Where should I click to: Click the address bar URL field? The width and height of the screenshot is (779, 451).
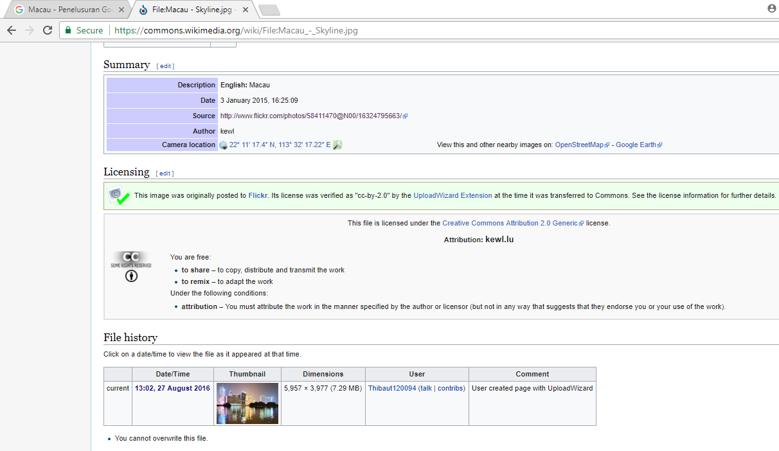pos(386,30)
